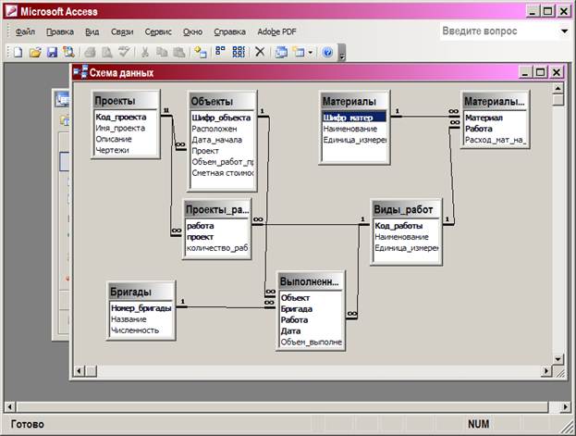Select the Численность field
The width and height of the screenshot is (576, 436).
[x=135, y=330]
